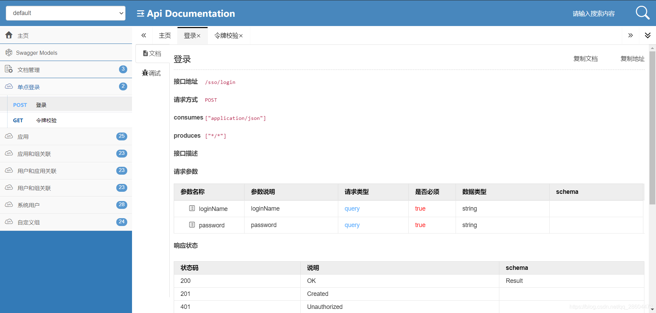Toggle sidebar with menu icon beside Api Documentation
Viewport: 656px width, 313px height.
click(141, 13)
